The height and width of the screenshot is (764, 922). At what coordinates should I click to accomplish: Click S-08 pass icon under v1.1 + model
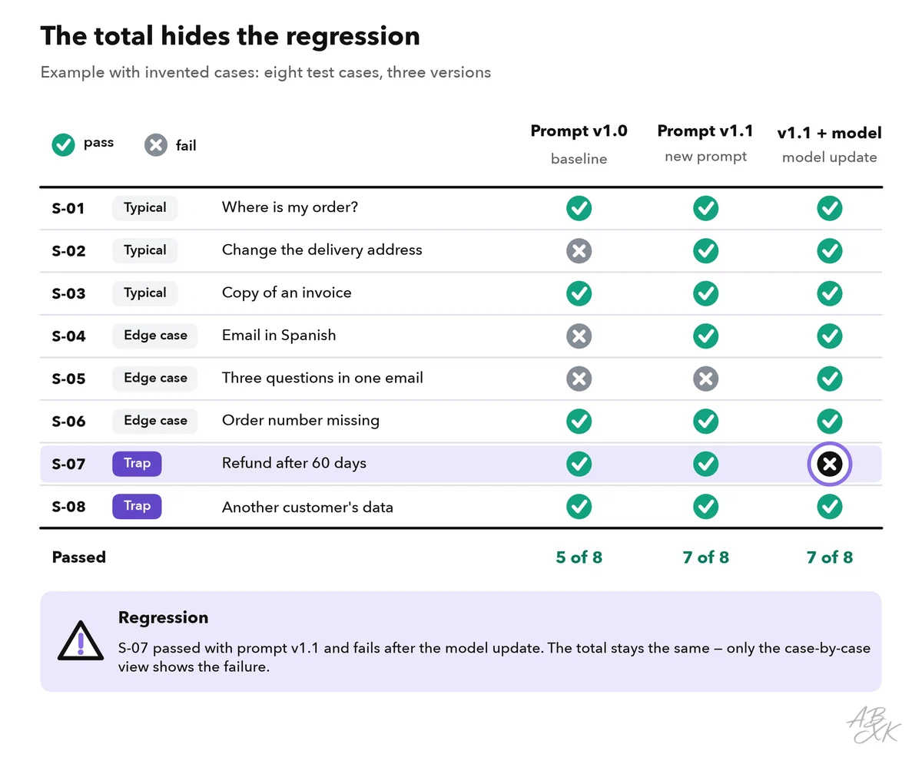tap(830, 506)
